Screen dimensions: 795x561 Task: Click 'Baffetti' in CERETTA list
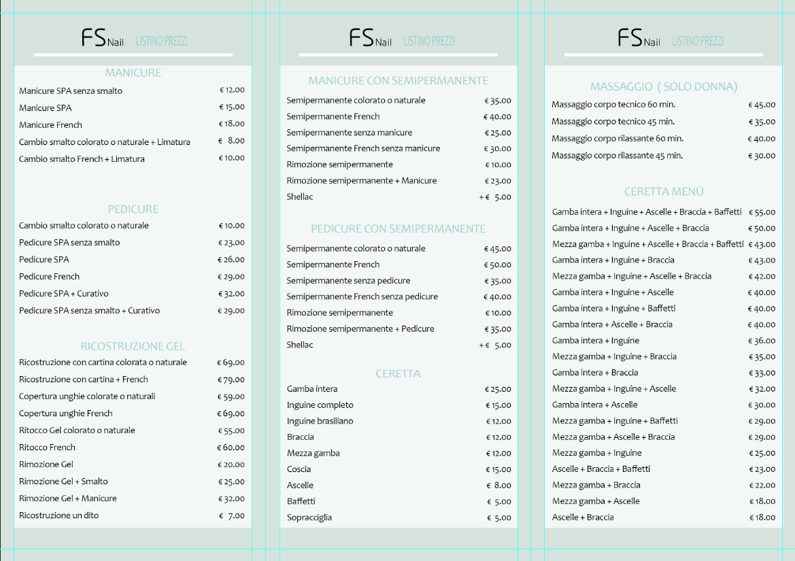(x=301, y=501)
